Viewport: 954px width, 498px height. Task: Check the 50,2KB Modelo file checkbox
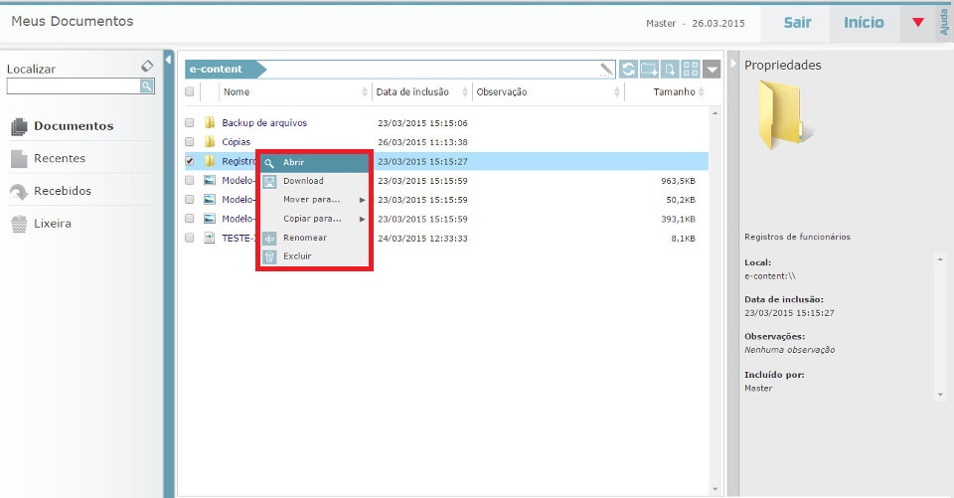189,199
